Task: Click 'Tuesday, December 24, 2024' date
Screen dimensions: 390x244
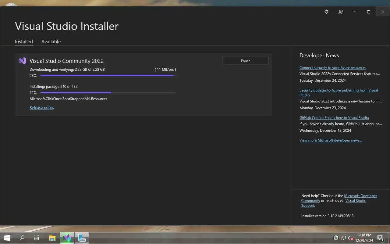Action: coord(323,81)
